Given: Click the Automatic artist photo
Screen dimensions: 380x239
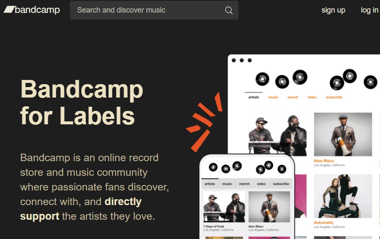Looking at the screenshot, I should click(x=343, y=196).
